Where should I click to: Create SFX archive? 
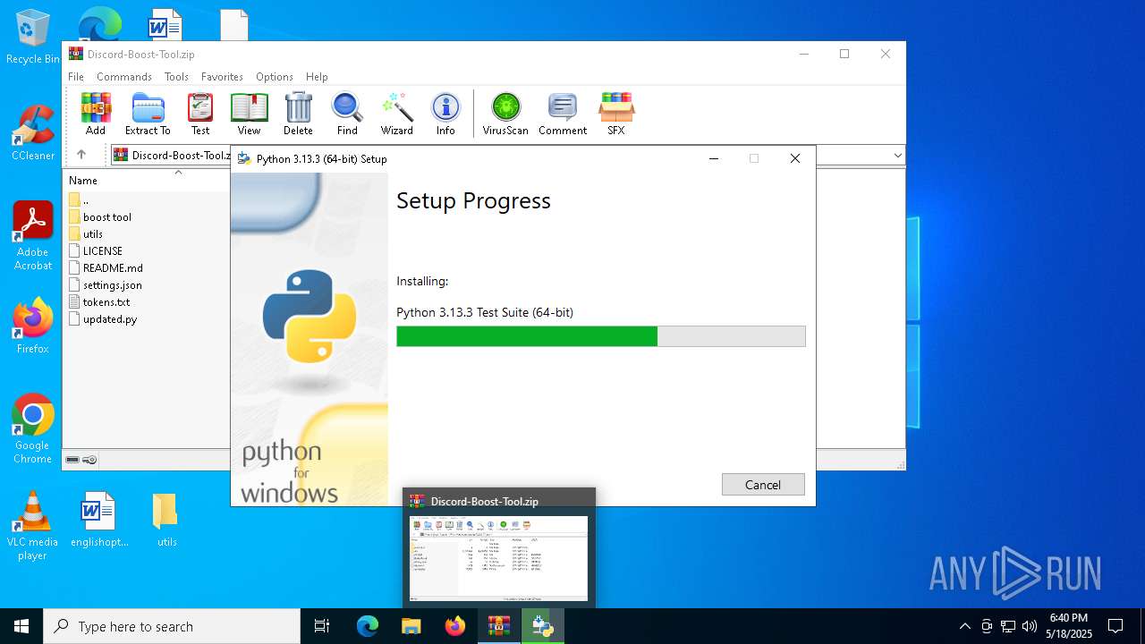click(x=616, y=114)
